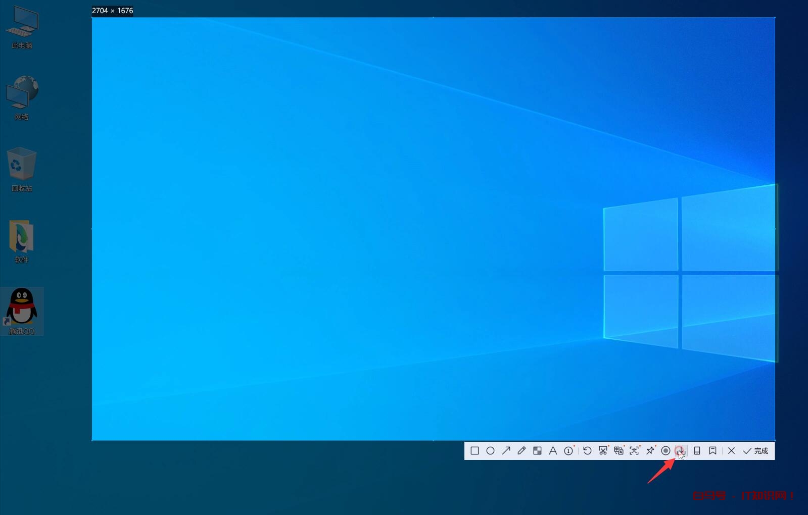Select the rectangle drawing tool
The width and height of the screenshot is (808, 515).
(x=474, y=451)
